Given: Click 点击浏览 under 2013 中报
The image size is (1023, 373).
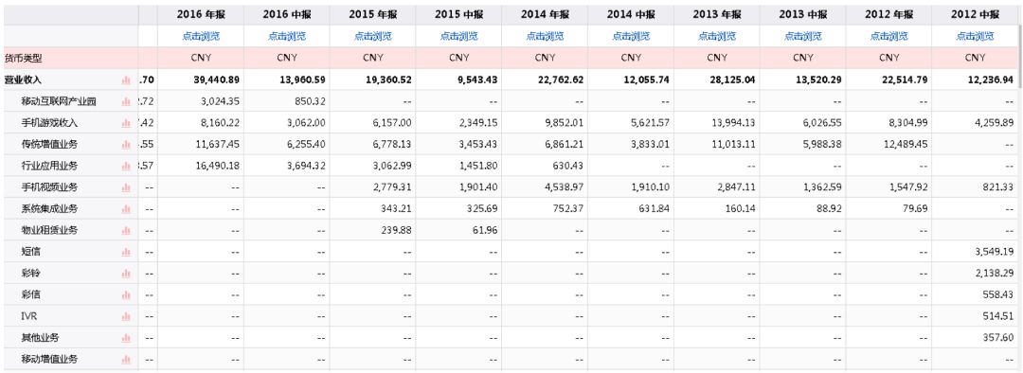Looking at the screenshot, I should [x=803, y=37].
